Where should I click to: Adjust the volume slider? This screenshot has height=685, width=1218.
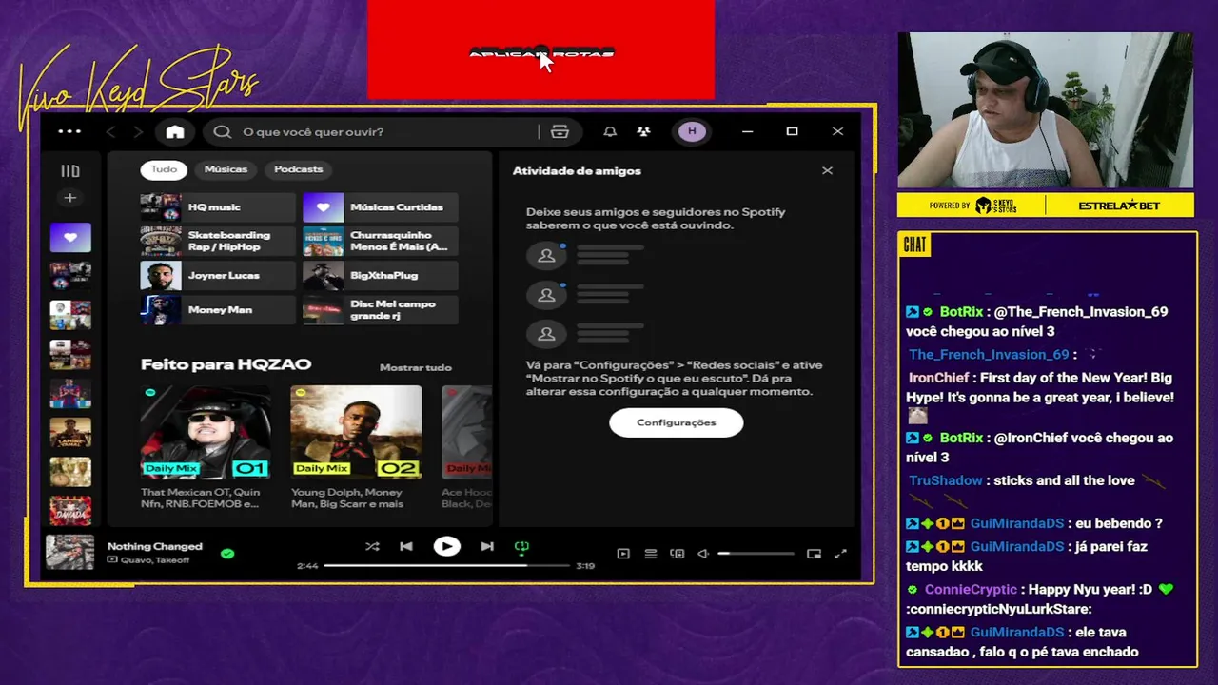[756, 554]
